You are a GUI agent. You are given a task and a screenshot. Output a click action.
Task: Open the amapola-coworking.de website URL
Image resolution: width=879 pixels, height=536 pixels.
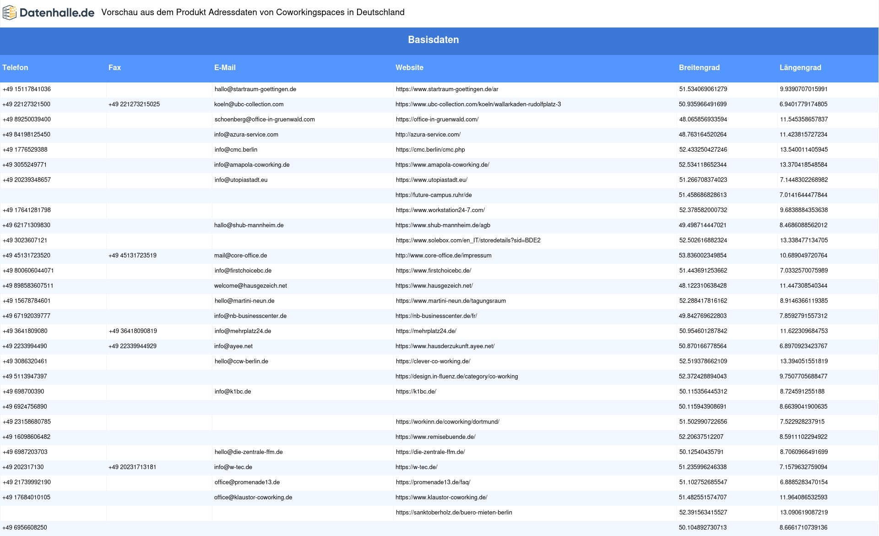(442, 165)
